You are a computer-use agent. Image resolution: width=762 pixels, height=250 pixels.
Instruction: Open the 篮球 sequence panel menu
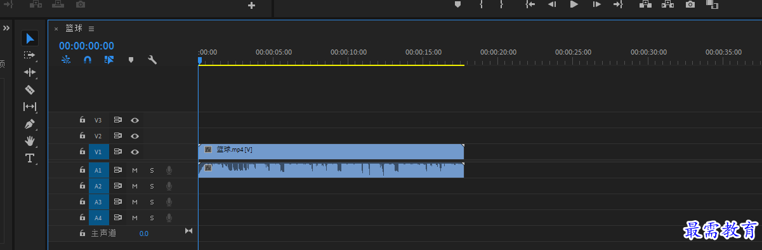91,29
